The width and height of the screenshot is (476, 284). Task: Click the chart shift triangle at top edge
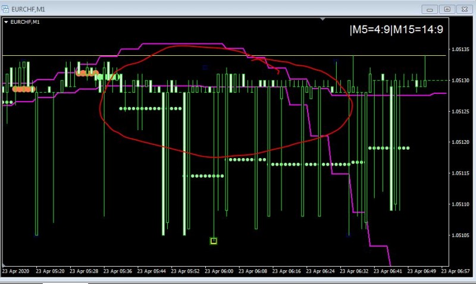click(322, 19)
